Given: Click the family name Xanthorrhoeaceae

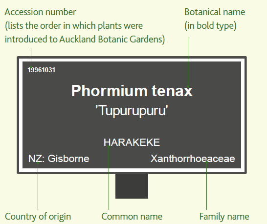Looking at the screenshot, I should [x=193, y=159].
